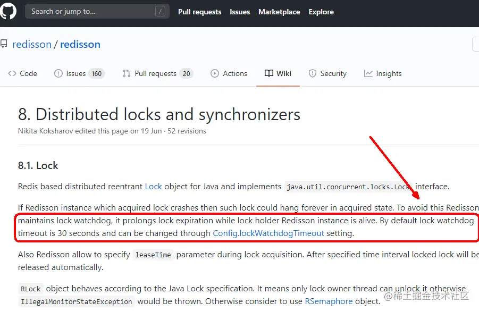Click the Code angle brackets icon
The height and width of the screenshot is (311, 479).
(12, 73)
